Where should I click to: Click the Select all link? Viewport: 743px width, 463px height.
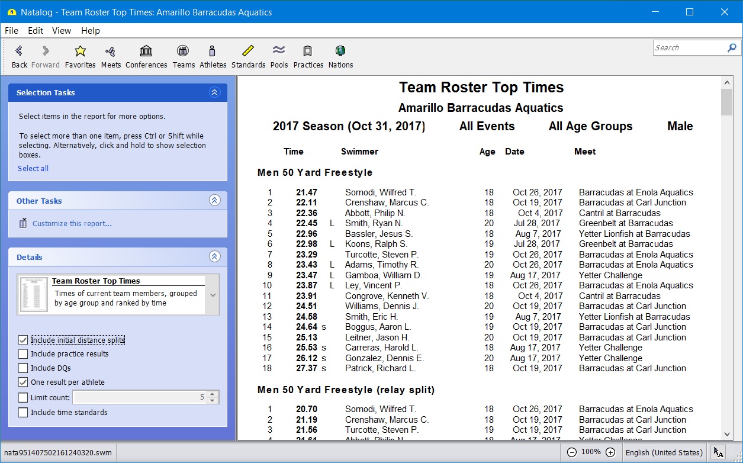(33, 169)
